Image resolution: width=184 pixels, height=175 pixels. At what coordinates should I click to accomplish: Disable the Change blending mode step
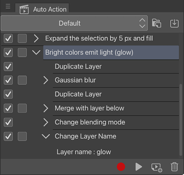pos(8,122)
